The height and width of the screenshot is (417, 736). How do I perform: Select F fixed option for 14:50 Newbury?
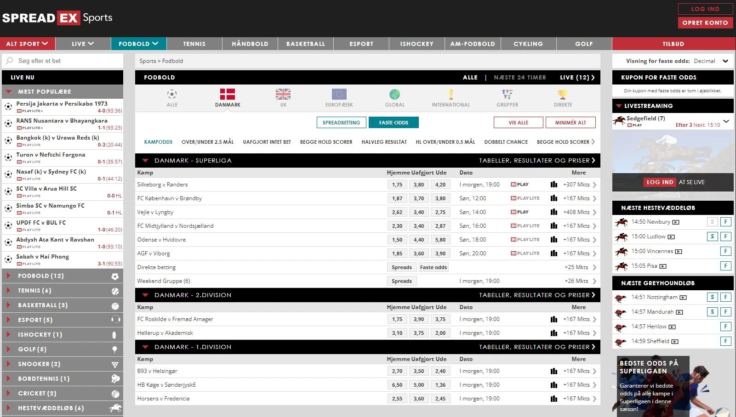[725, 222]
